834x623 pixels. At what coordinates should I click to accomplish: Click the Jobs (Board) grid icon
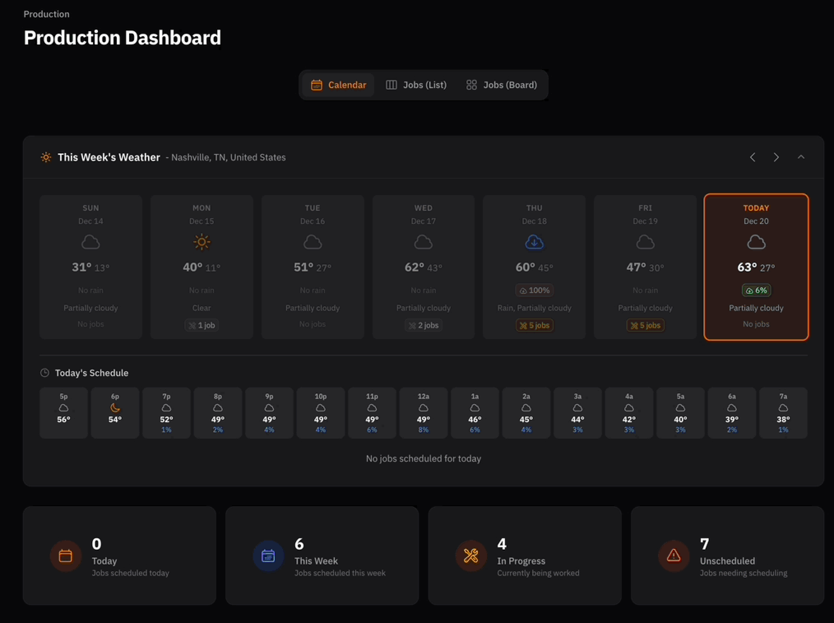pyautogui.click(x=472, y=85)
